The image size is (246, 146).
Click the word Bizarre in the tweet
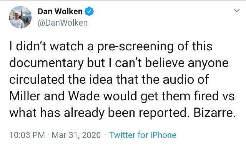pyautogui.click(x=214, y=112)
